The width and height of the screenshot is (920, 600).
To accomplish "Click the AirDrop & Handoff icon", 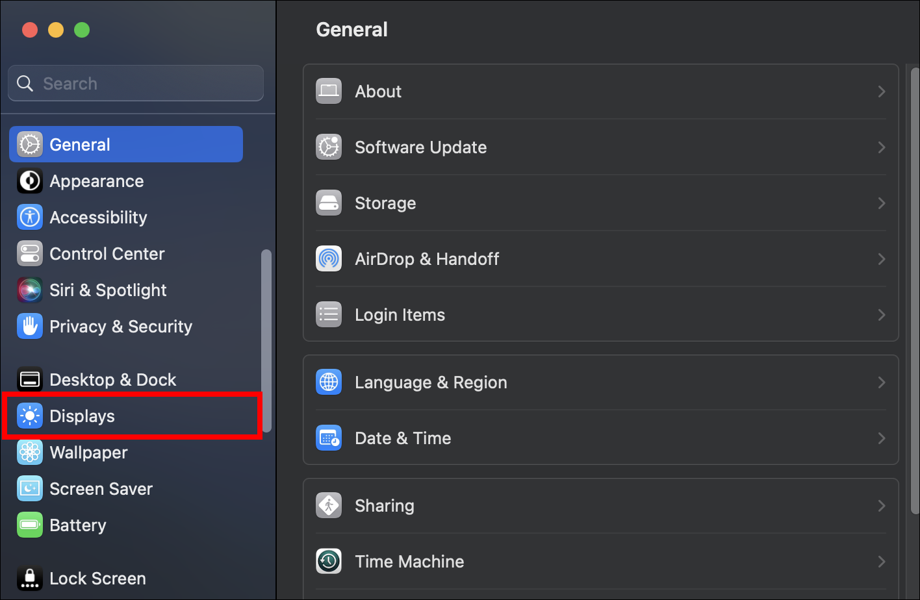I will 329,259.
